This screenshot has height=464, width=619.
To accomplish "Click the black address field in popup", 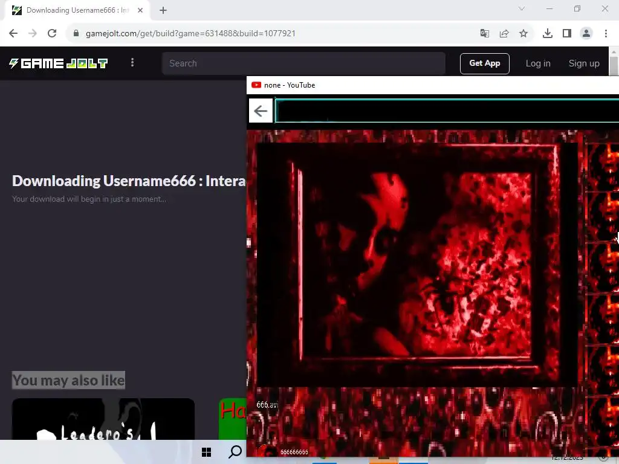I will pos(447,111).
